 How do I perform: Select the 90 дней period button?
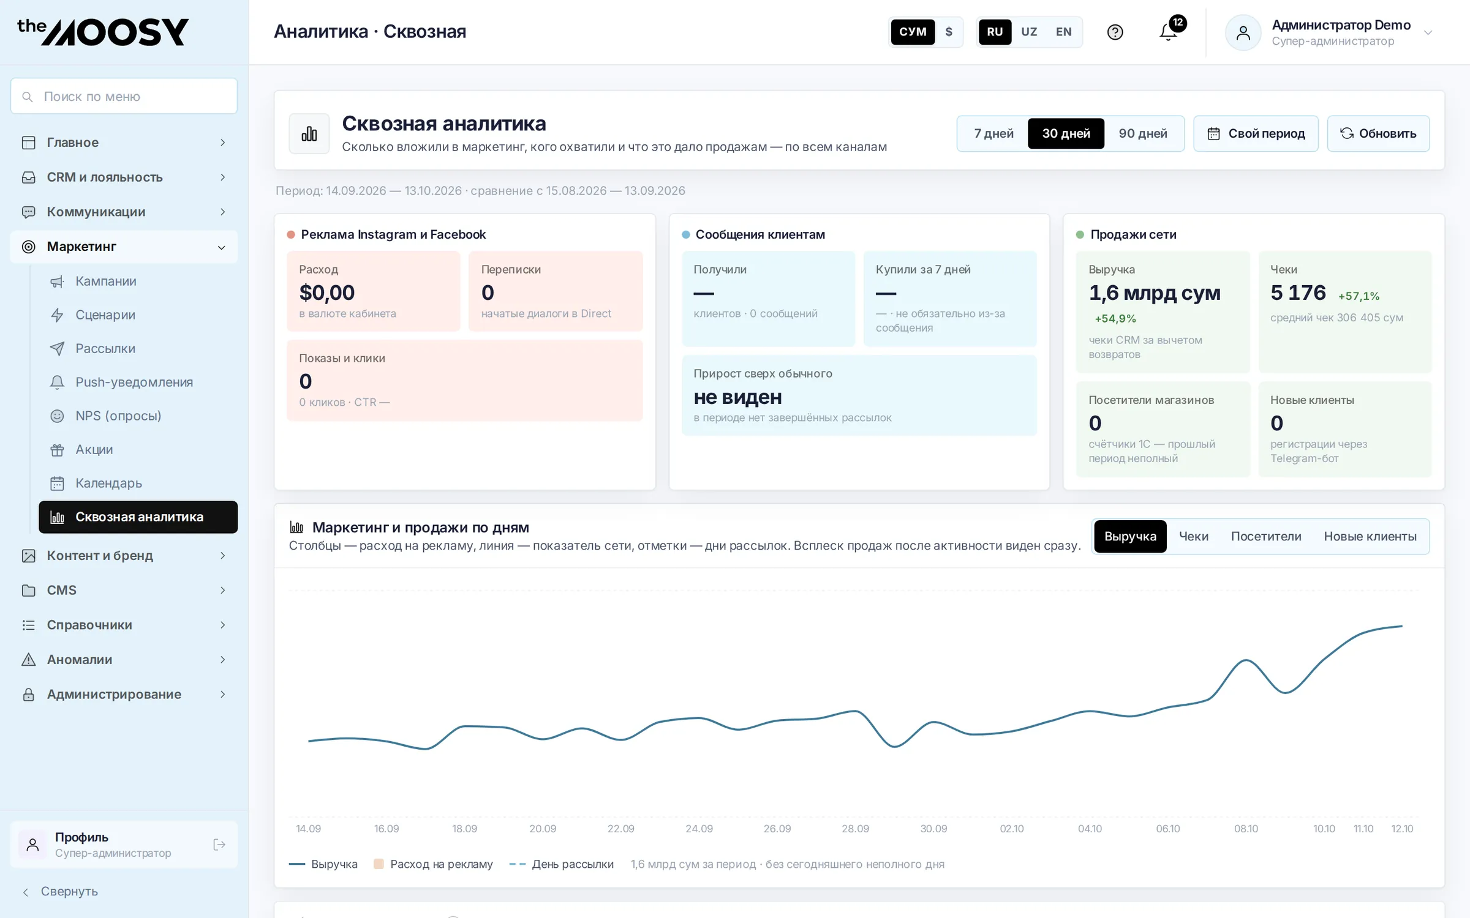[1143, 133]
